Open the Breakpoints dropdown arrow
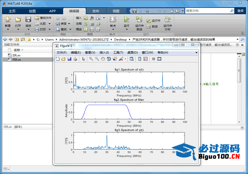This screenshot has width=248, height=174. [113, 29]
